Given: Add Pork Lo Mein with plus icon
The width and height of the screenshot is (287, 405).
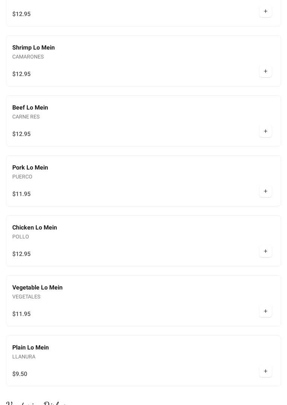Looking at the screenshot, I should [265, 192].
